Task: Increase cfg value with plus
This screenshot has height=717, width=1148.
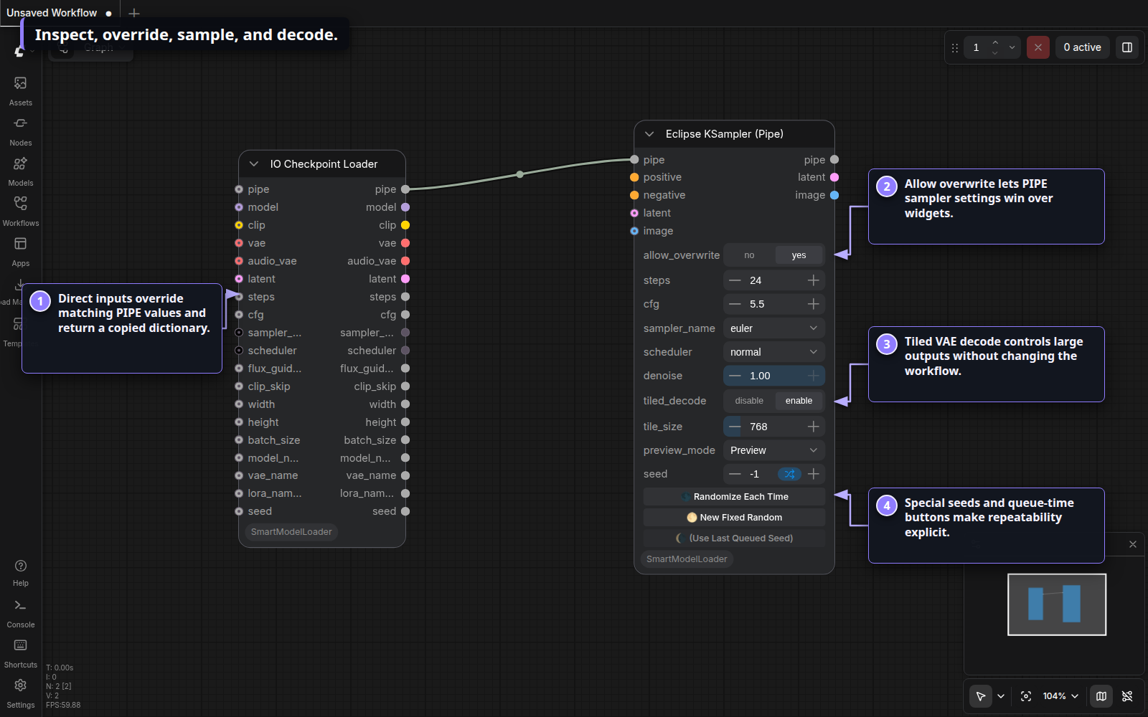Action: click(813, 304)
